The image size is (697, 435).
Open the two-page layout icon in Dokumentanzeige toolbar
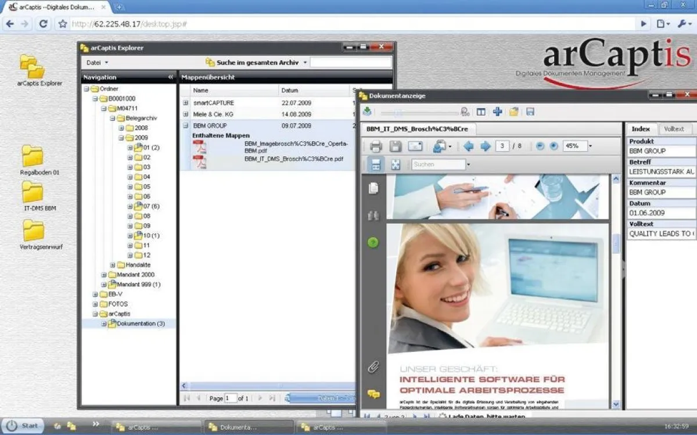[481, 112]
